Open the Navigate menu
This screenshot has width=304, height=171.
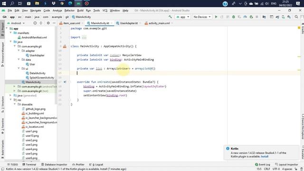[x=36, y=10]
